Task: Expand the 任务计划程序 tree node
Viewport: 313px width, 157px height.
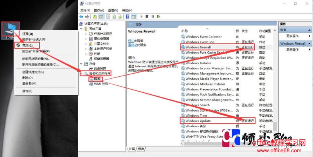Action: [x=86, y=34]
